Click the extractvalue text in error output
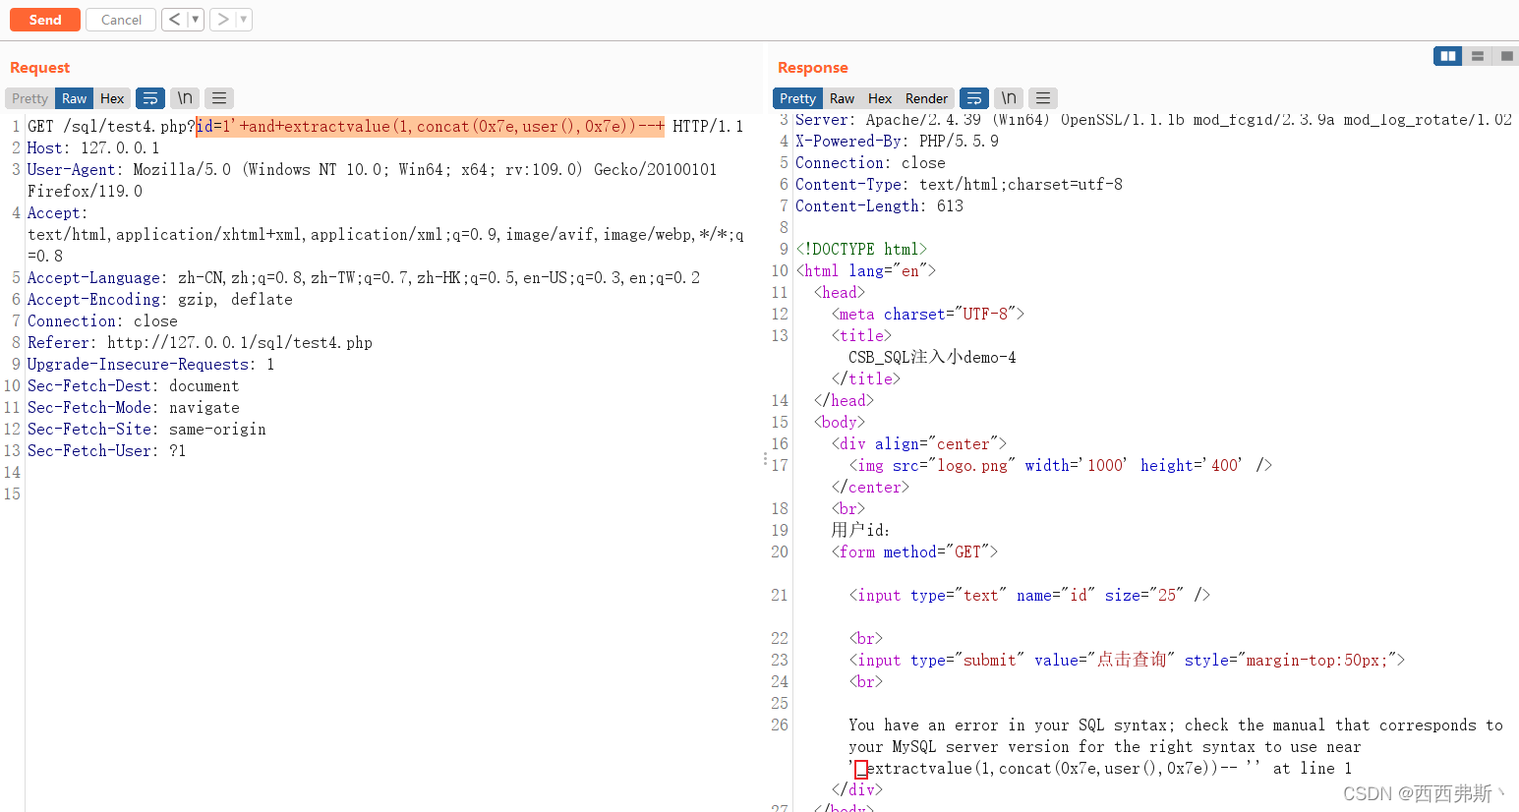This screenshot has height=812, width=1519. click(920, 768)
